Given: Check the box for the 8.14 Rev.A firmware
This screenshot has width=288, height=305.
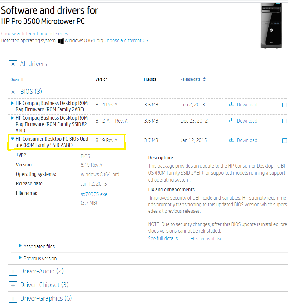Looking at the screenshot, I should click(284, 105).
